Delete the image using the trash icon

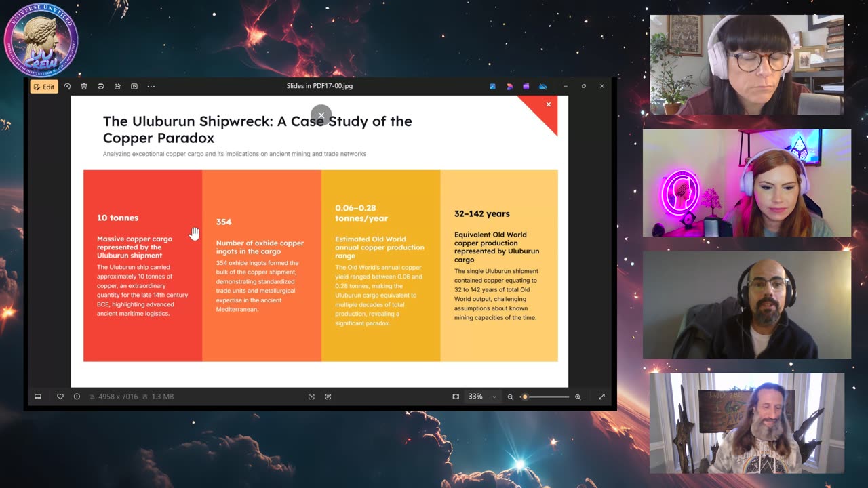click(84, 87)
